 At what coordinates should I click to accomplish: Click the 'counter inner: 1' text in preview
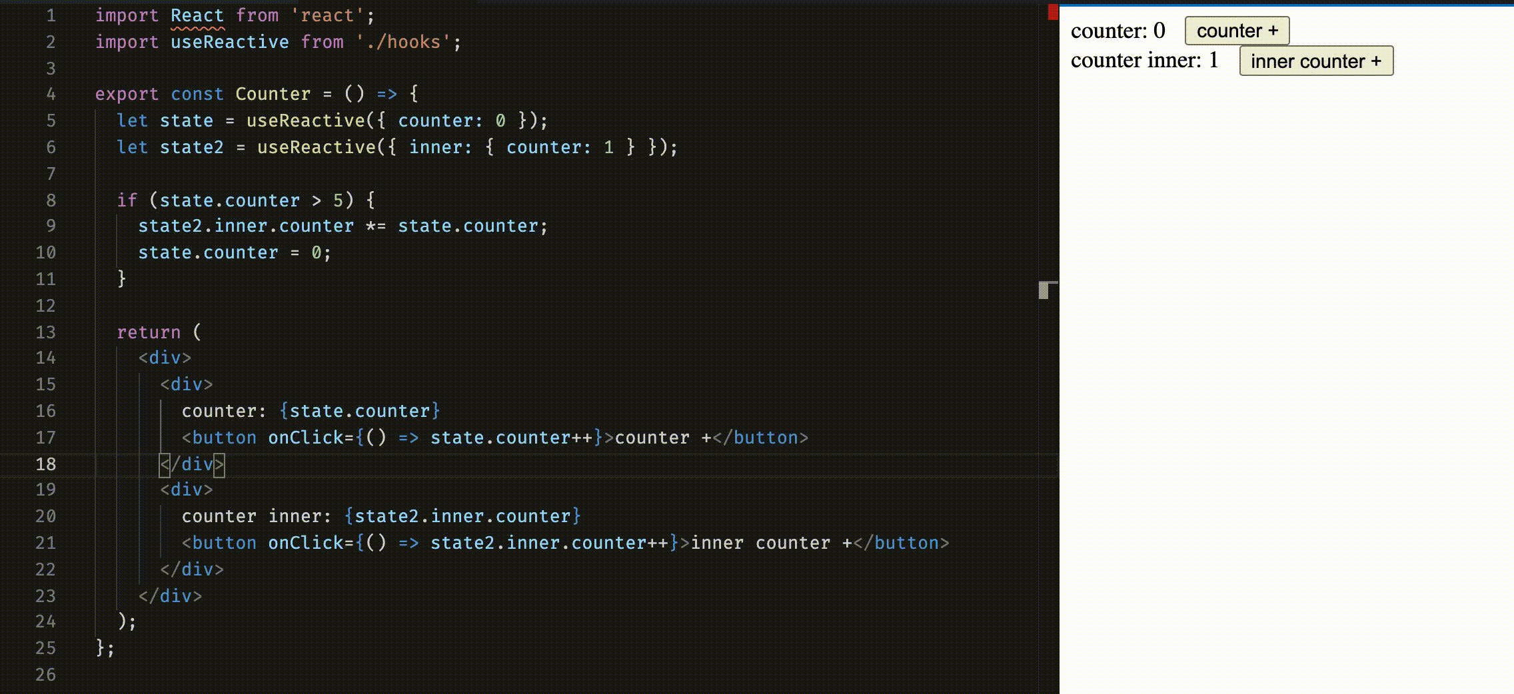[1144, 61]
